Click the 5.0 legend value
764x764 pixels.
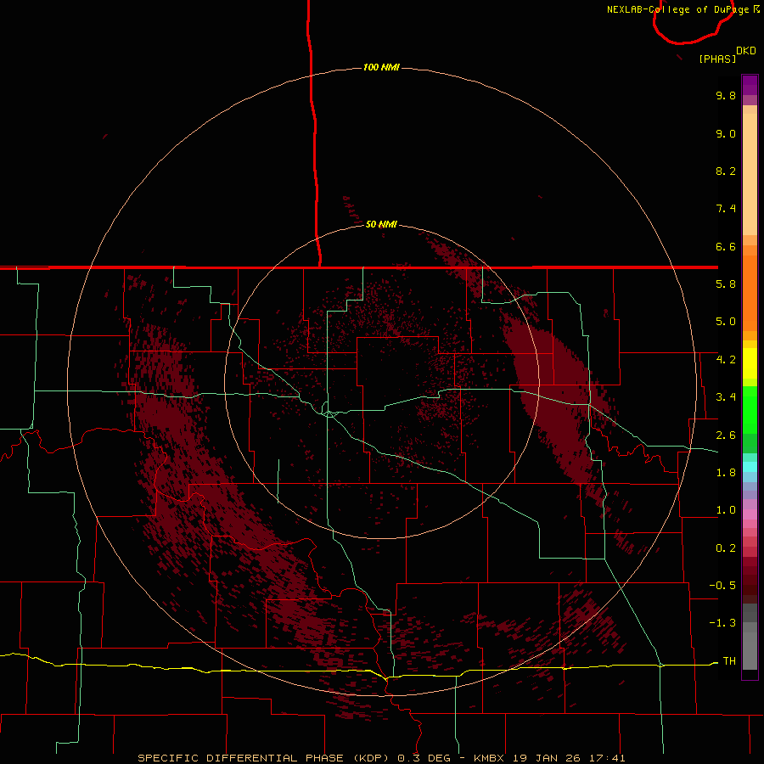point(726,322)
